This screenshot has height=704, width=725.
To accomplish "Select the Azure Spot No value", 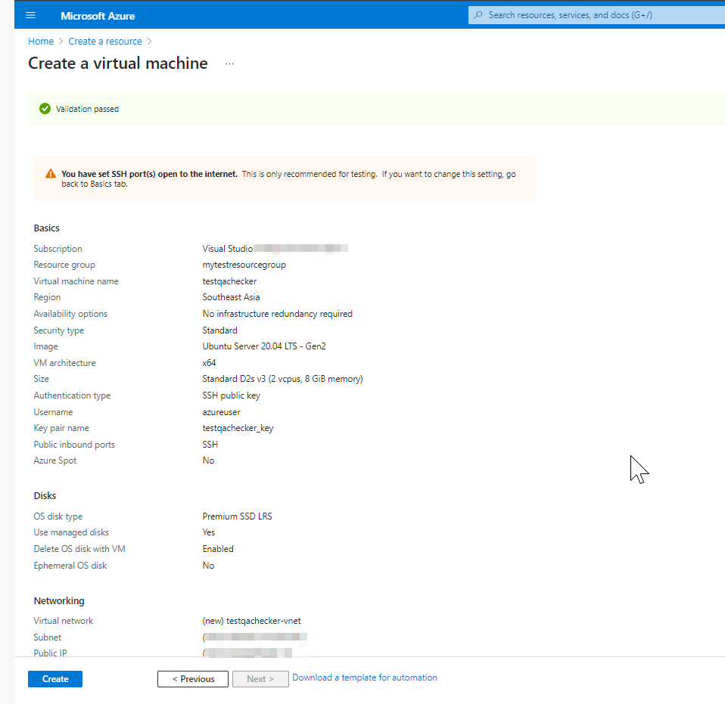I will point(208,461).
